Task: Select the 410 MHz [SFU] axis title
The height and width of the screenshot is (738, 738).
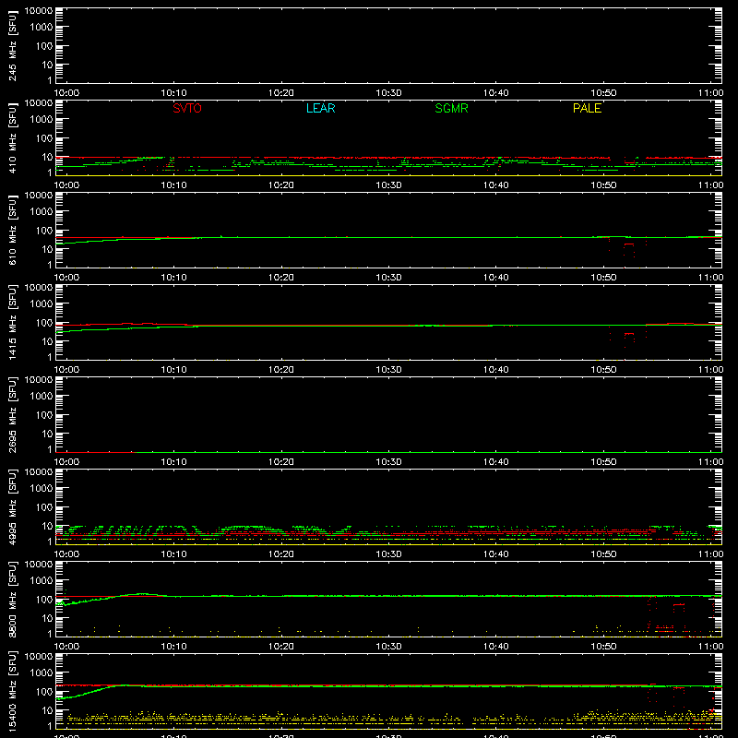Action: pyautogui.click(x=12, y=139)
